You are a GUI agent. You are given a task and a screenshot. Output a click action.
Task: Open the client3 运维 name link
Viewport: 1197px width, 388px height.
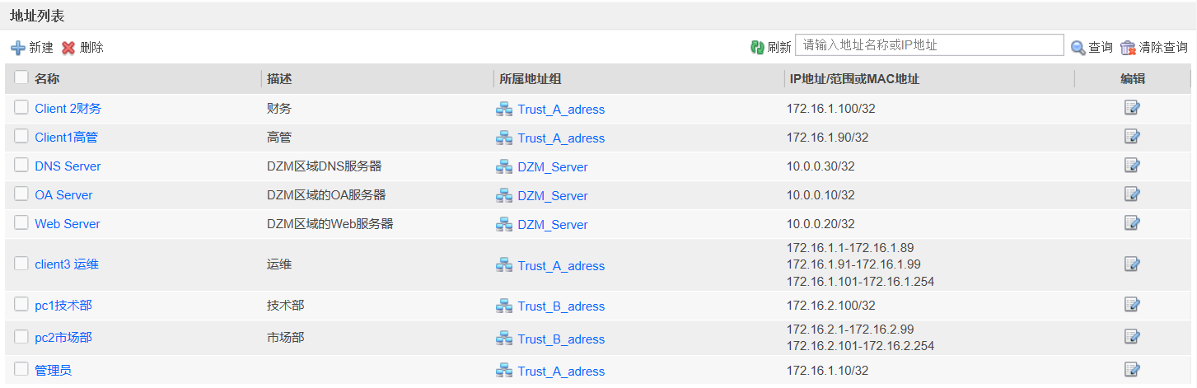[x=67, y=264]
